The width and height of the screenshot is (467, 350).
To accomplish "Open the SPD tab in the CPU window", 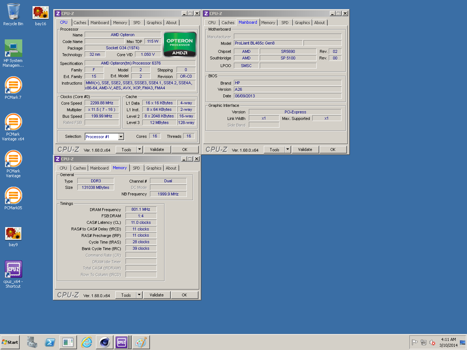I will coord(137,23).
